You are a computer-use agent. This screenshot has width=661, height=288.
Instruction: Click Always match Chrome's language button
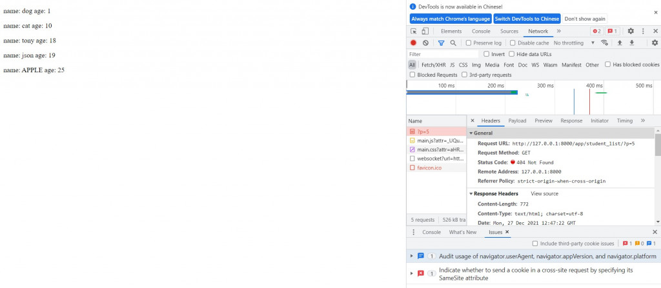pyautogui.click(x=451, y=19)
